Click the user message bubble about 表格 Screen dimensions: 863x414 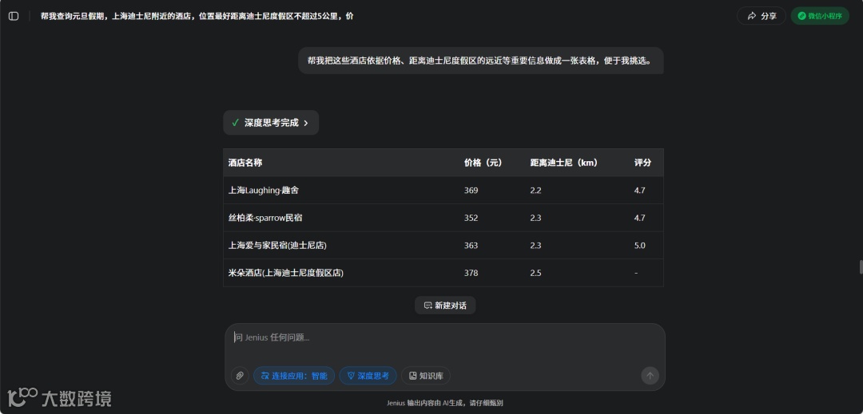pos(480,61)
